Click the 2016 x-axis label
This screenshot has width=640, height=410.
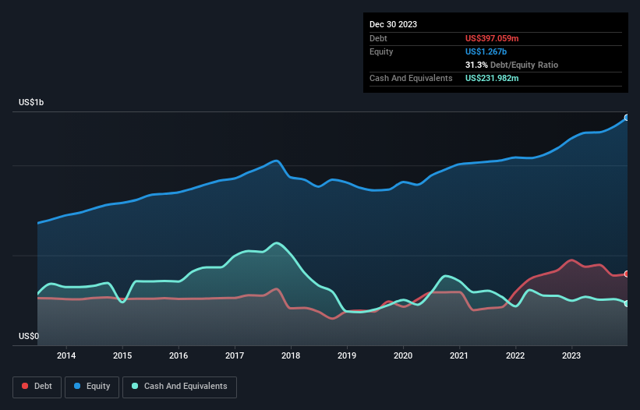(179, 355)
